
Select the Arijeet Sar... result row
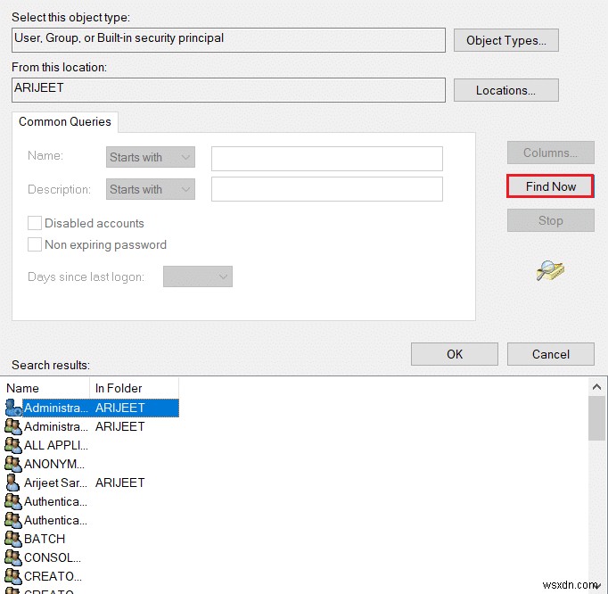click(92, 483)
